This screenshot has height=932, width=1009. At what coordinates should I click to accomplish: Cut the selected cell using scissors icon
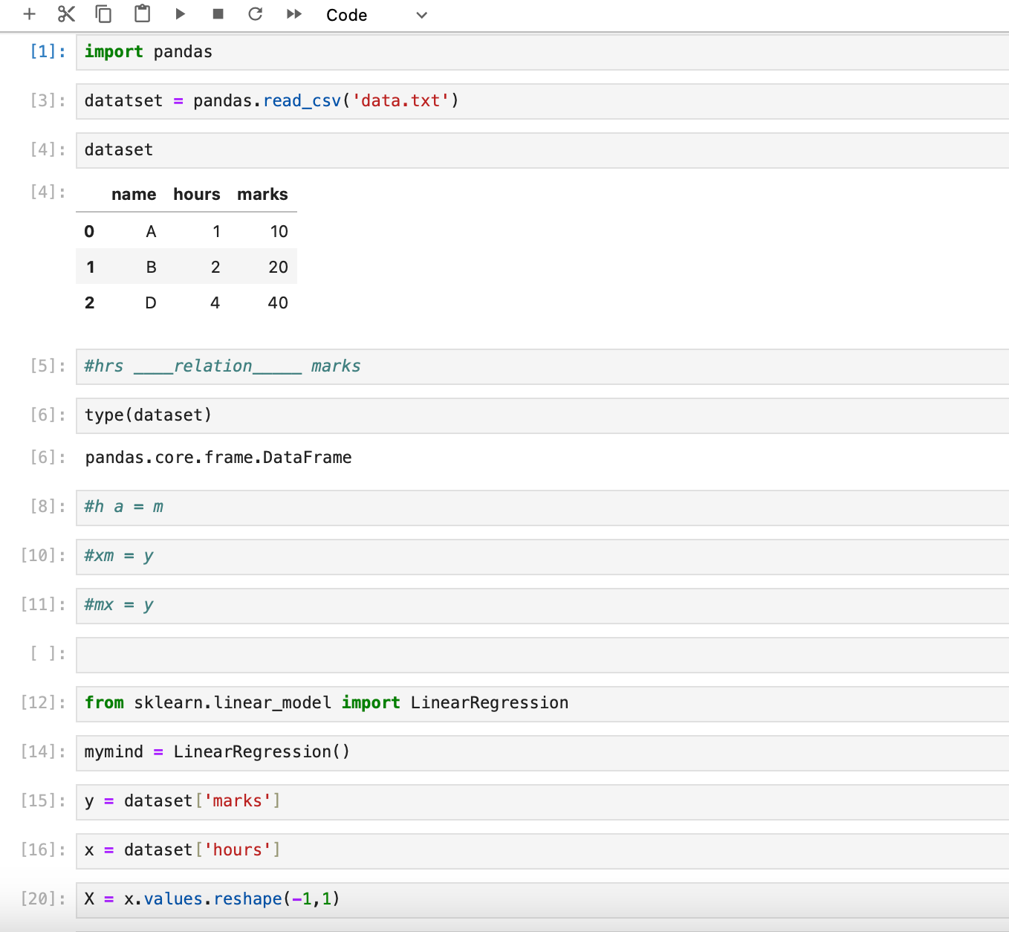(x=66, y=13)
